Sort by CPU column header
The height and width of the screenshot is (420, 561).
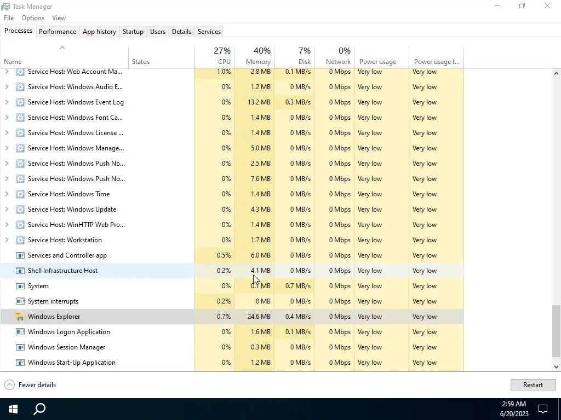click(x=214, y=56)
